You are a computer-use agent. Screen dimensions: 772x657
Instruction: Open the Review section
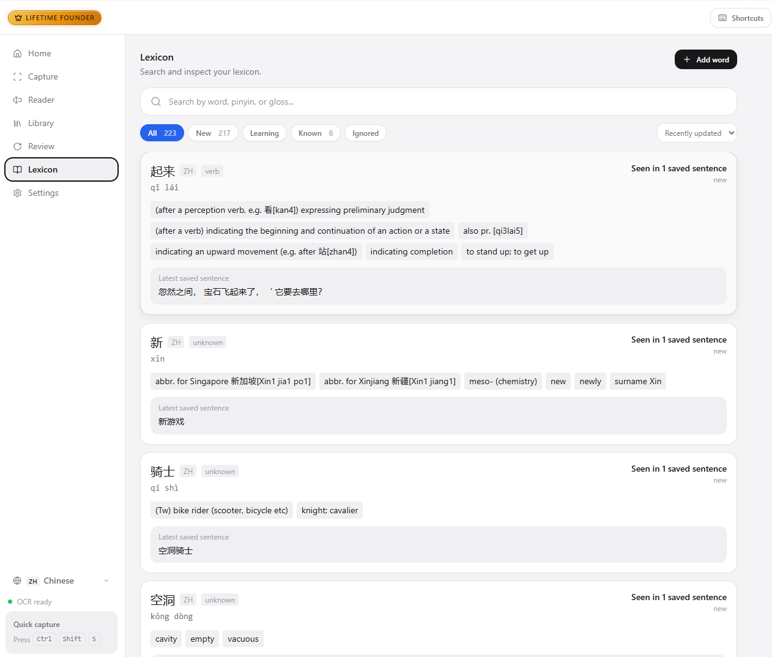point(61,146)
